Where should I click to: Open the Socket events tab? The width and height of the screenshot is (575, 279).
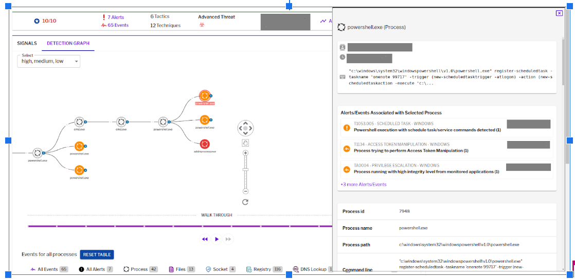(221, 269)
